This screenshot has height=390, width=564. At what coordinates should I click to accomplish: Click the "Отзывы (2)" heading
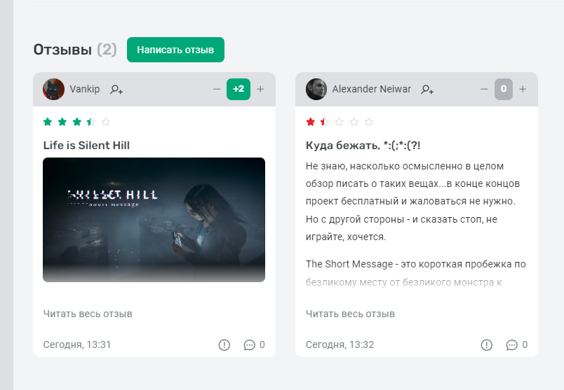(x=75, y=50)
